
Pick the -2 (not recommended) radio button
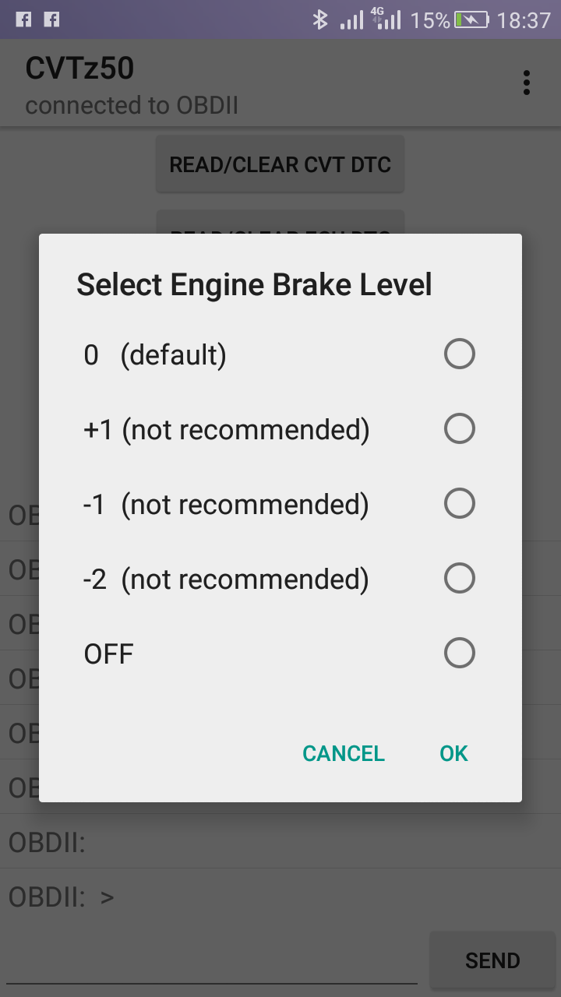(459, 579)
